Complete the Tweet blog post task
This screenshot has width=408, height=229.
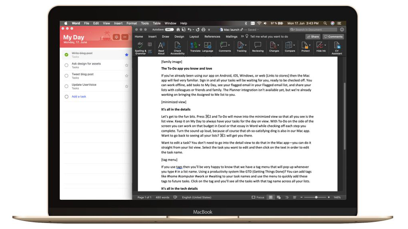(x=66, y=76)
